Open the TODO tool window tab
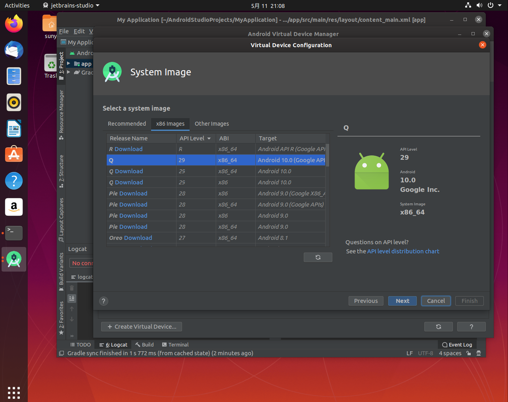 pyautogui.click(x=81, y=345)
